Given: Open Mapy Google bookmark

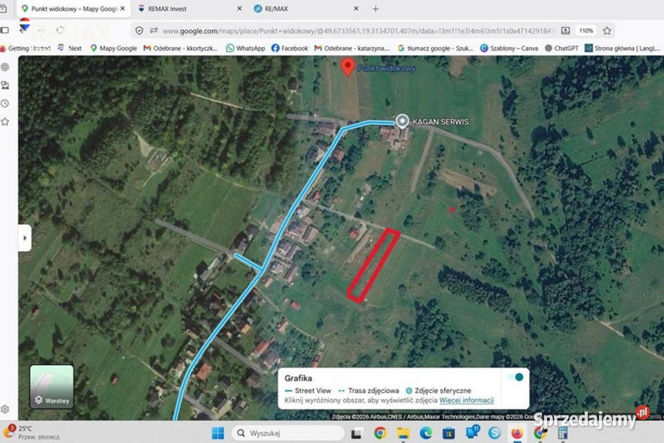Looking at the screenshot, I should coord(113,48).
